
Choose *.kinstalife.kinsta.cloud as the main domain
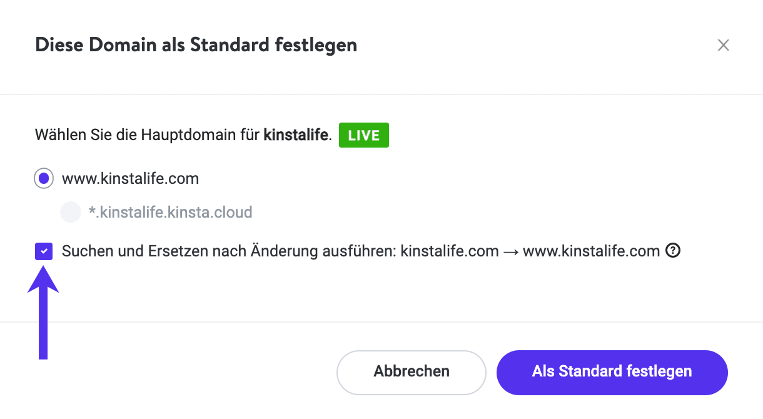71,212
